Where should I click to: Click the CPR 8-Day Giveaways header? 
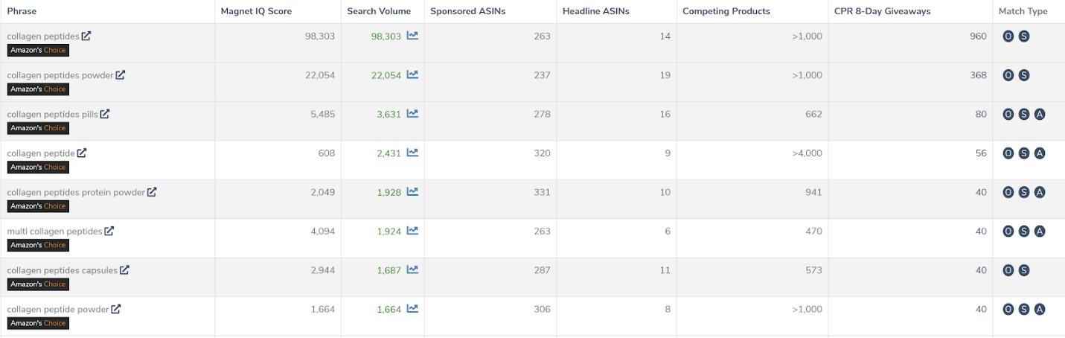(882, 11)
